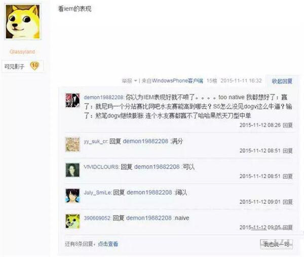
Task: Open the WindowsPhone客户端 link
Action: 177,81
